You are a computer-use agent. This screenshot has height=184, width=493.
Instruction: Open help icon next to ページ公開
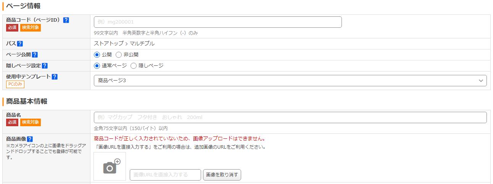point(35,55)
